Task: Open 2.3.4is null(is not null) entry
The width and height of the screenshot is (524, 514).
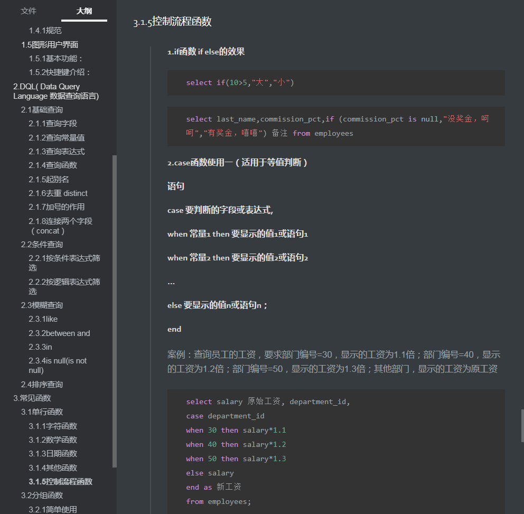Action: coord(58,365)
